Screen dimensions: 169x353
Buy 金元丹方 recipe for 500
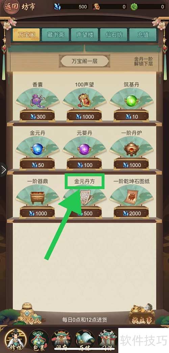point(84,213)
